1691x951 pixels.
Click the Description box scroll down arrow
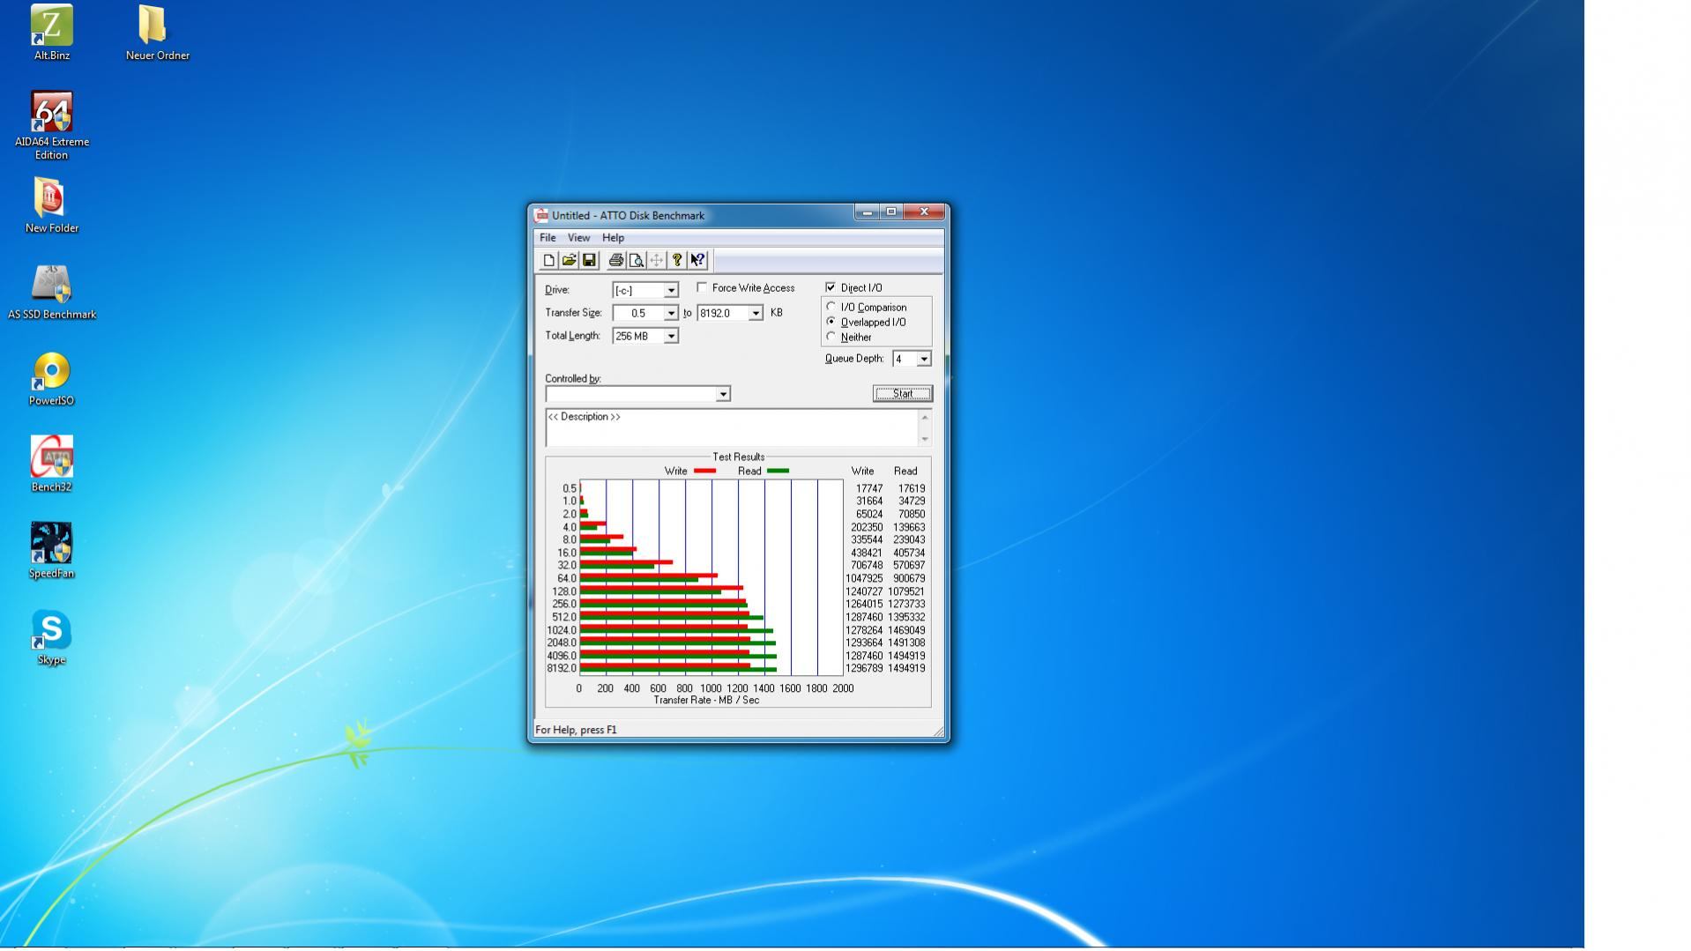pos(925,439)
